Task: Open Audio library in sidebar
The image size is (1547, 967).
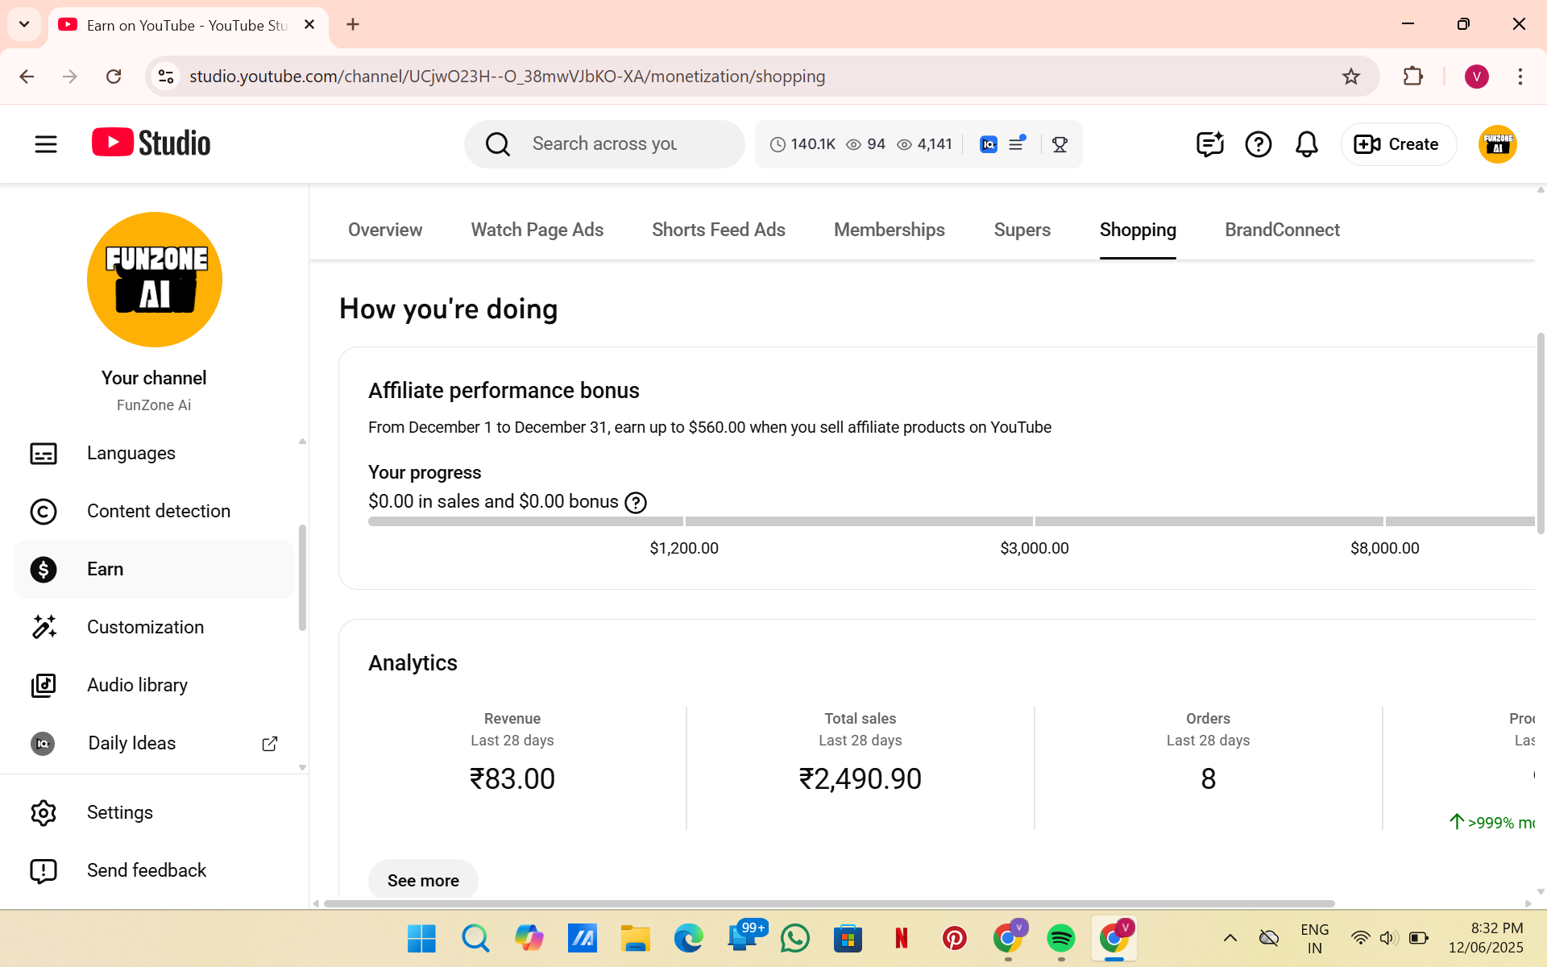Action: click(x=137, y=685)
